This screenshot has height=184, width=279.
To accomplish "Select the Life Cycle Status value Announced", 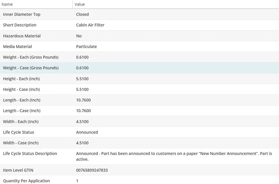I will 87,132.
